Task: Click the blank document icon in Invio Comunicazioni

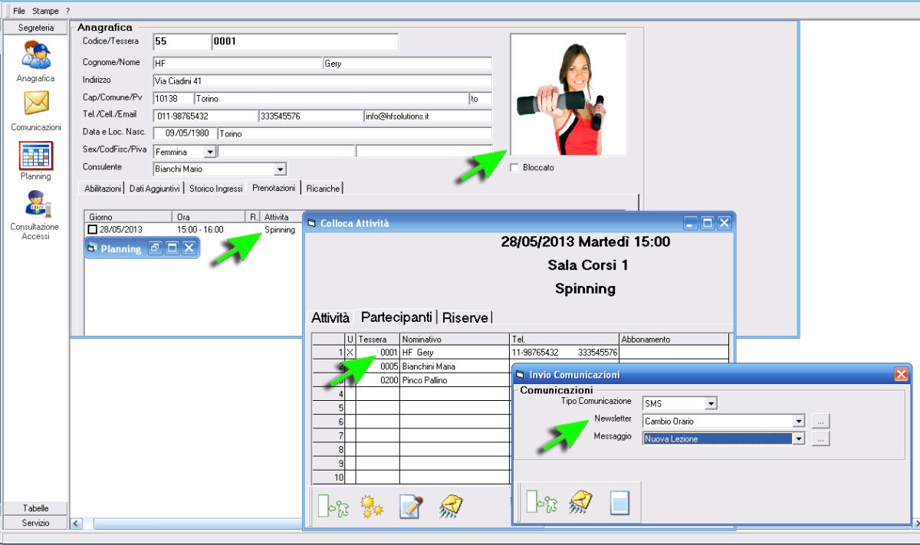Action: 619,503
